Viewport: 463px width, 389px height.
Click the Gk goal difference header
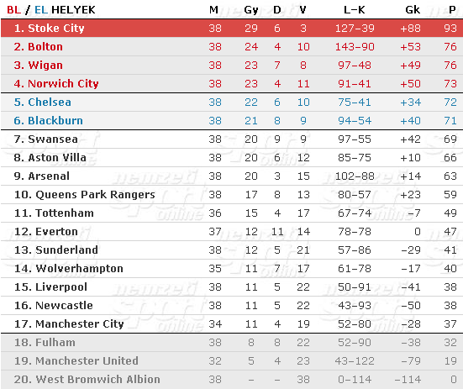pos(413,10)
